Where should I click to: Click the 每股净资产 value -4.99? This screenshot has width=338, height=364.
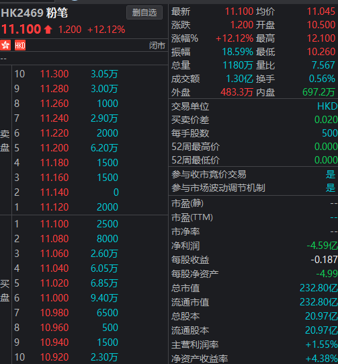pos(327,274)
